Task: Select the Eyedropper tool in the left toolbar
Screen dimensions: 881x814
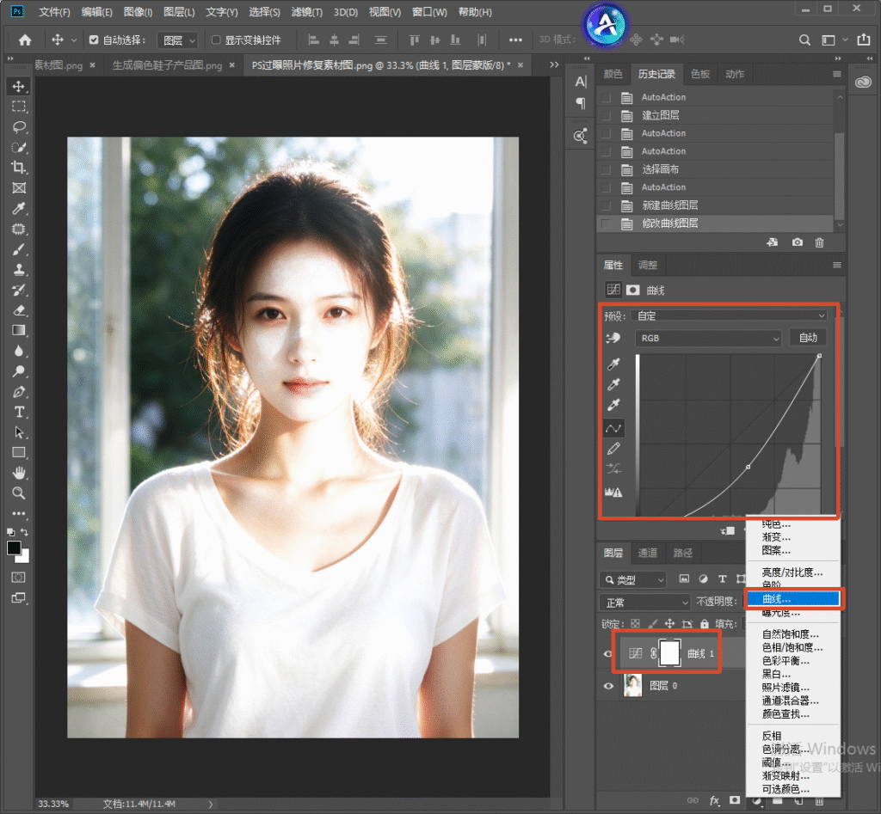Action: (x=19, y=208)
